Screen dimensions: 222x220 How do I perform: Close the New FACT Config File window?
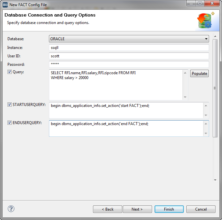[x=212, y=3]
